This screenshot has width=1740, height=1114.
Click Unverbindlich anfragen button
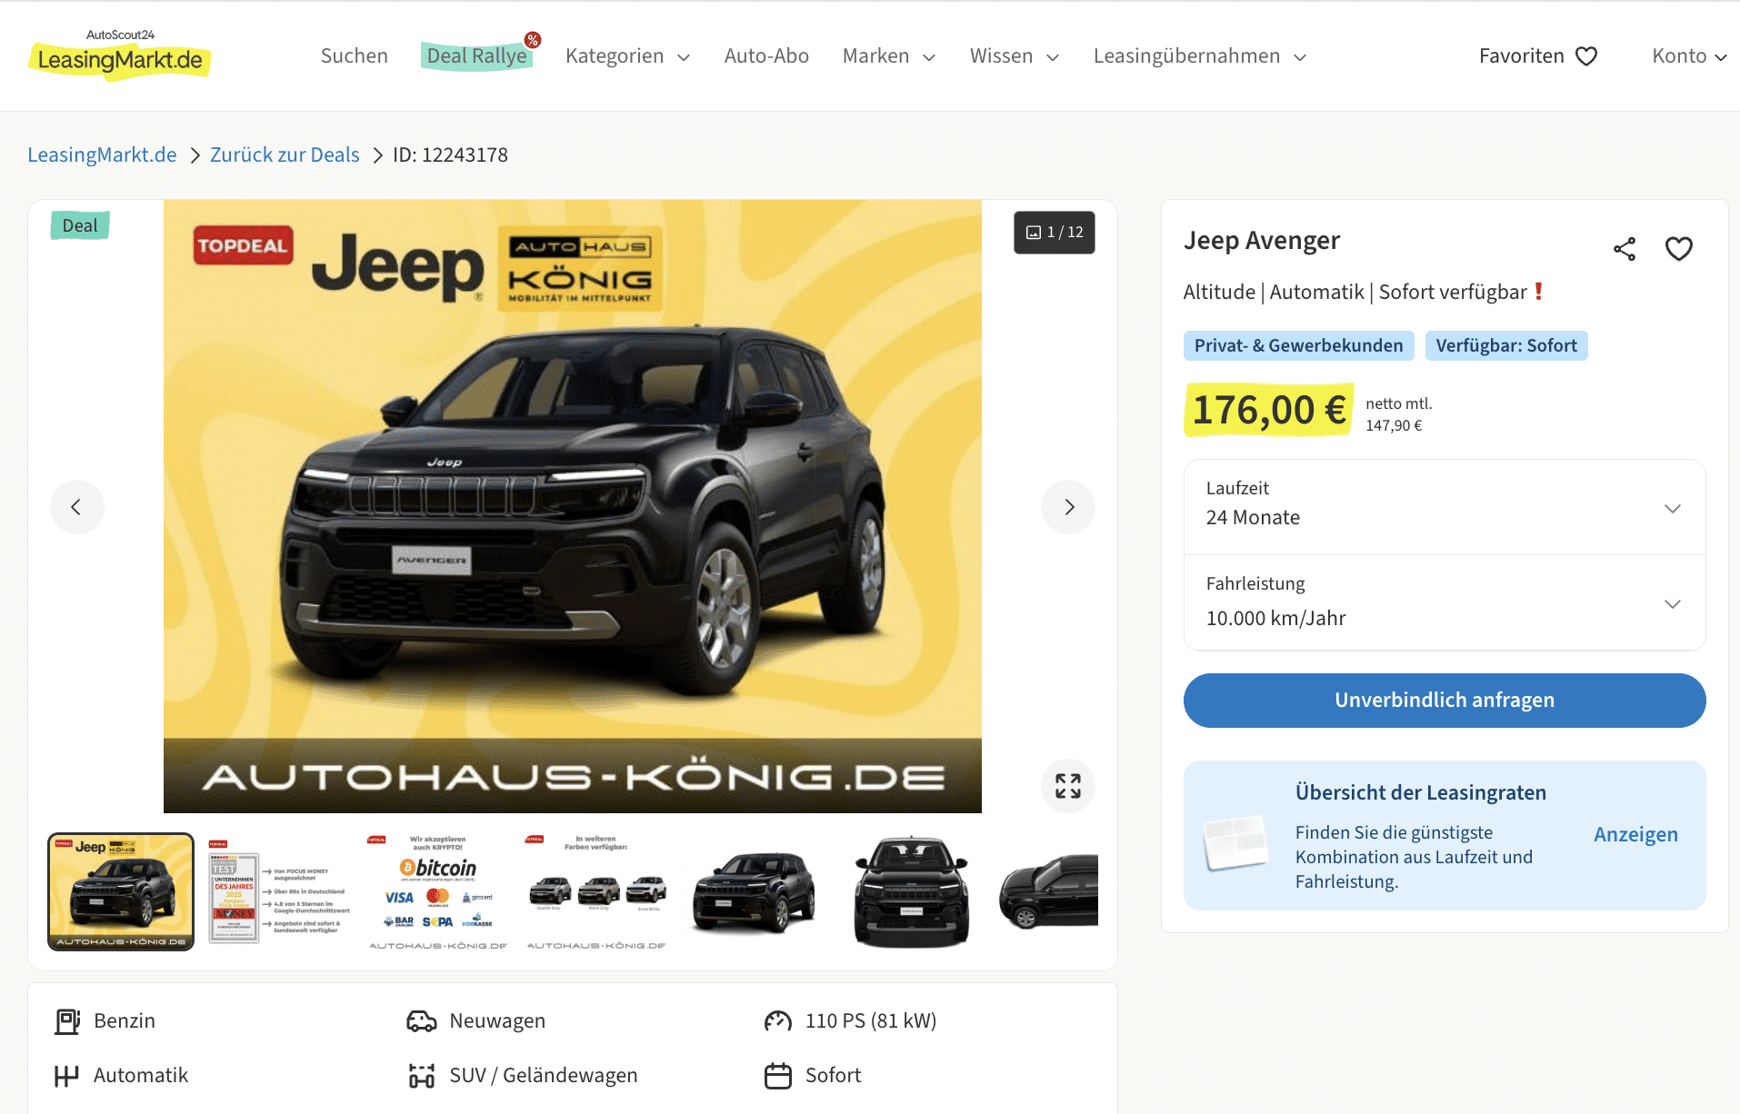click(x=1445, y=701)
